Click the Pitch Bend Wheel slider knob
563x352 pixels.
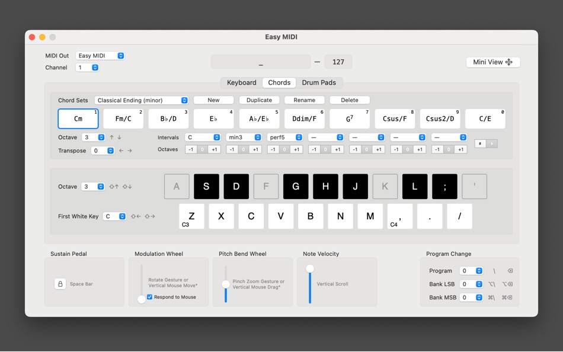click(x=225, y=284)
